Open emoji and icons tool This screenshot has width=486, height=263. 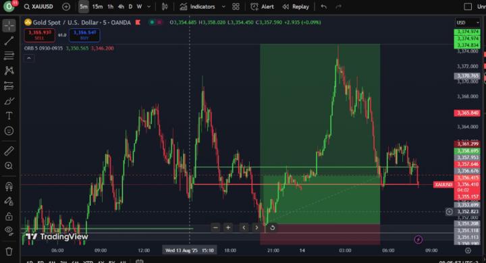(9, 131)
